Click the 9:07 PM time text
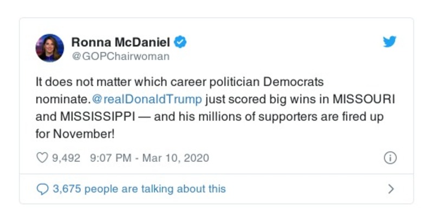The image size is (433, 224). pyautogui.click(x=111, y=158)
